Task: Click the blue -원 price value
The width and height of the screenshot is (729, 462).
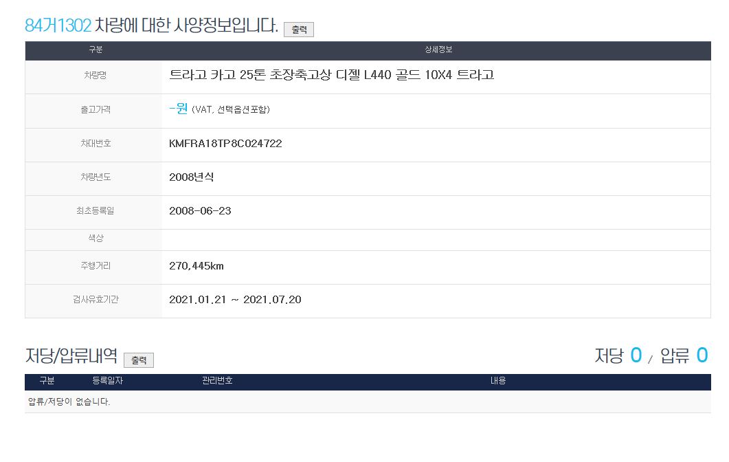Action: [178, 109]
